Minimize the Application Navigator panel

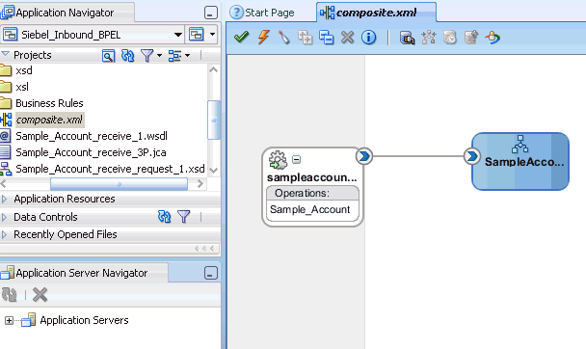(x=211, y=13)
